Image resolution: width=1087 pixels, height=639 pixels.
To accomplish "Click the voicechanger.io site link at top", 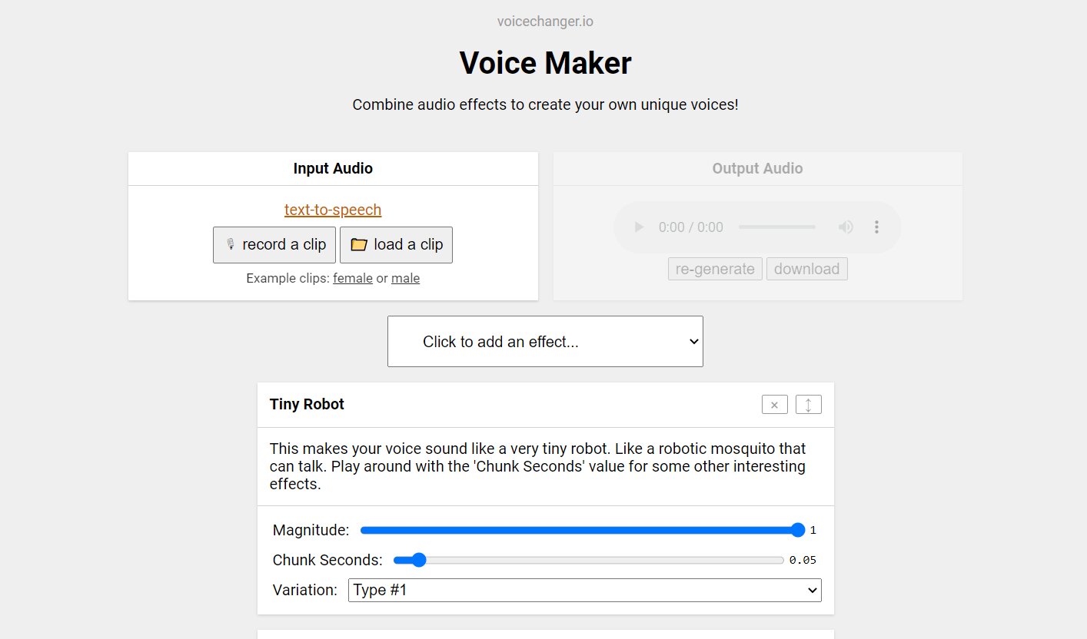I will click(x=545, y=22).
